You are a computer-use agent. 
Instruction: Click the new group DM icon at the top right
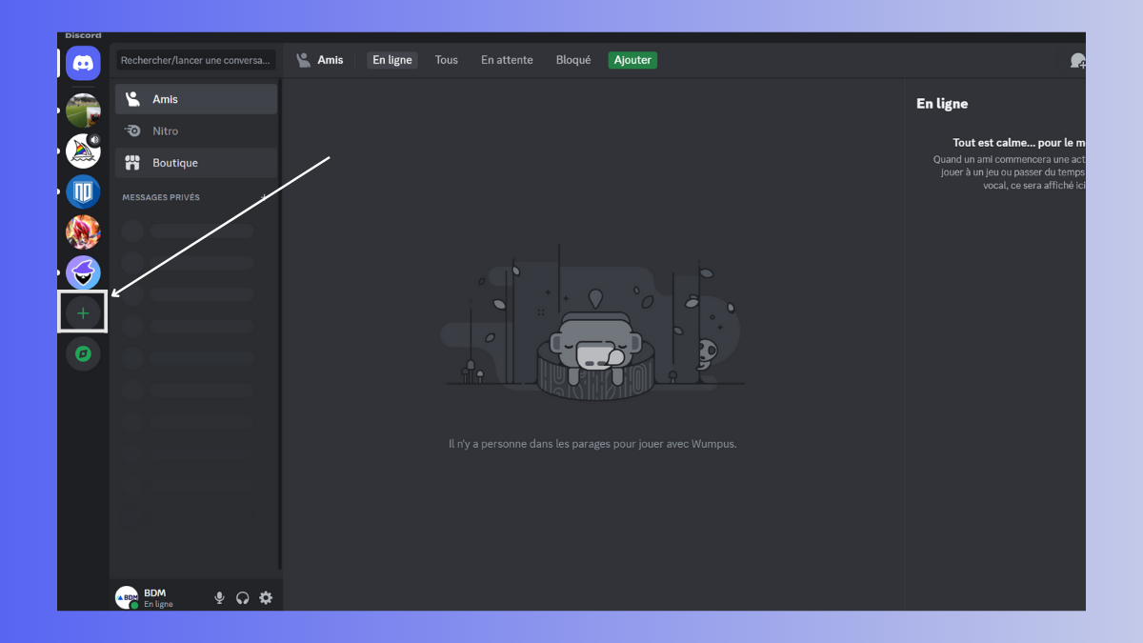coord(1077,60)
